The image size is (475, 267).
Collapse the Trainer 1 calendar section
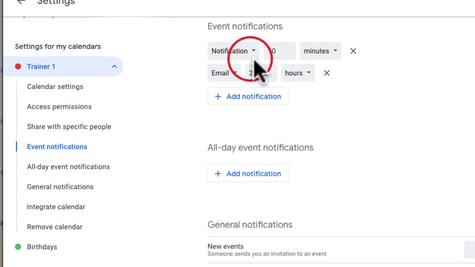tap(114, 66)
